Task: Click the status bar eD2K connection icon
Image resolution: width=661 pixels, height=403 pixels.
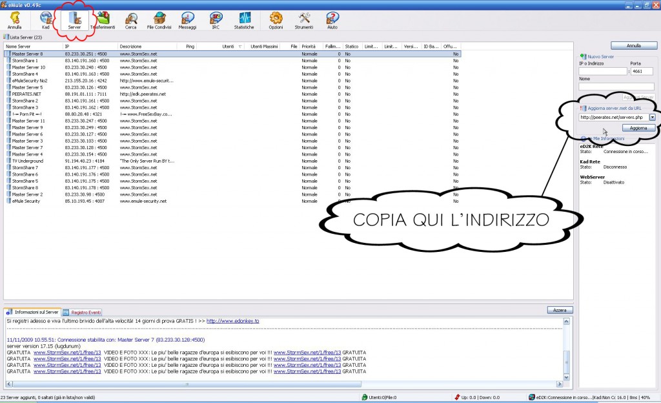Action: click(532, 397)
